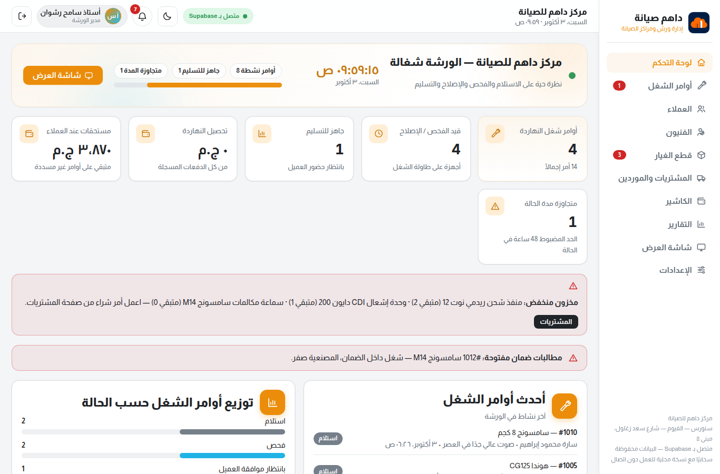This screenshot has height=474, width=720.
Task: Click the orange شاشة العرض button
Action: point(63,75)
